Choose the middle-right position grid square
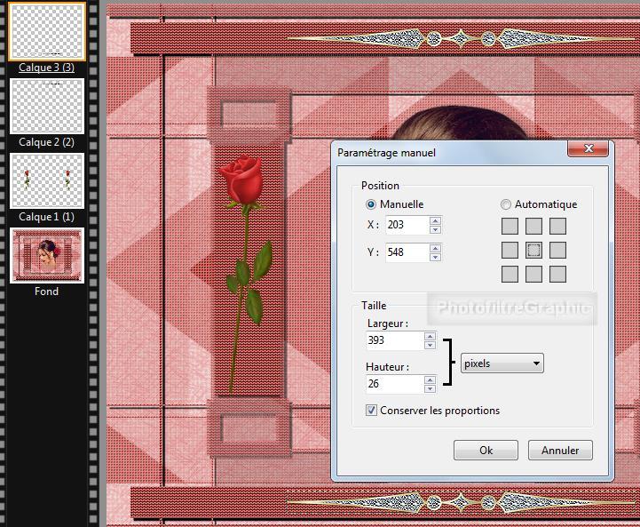Screen dimensions: 640x527 557,251
